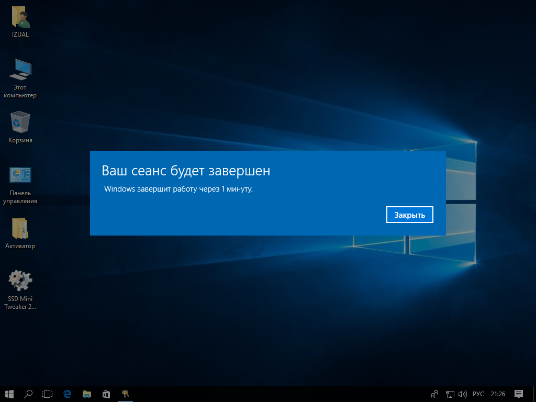Open taskbar search magnifier
The image size is (536, 402).
tap(29, 394)
